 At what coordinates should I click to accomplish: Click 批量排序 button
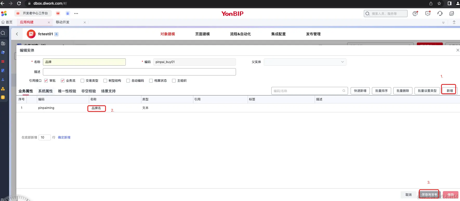pos(382,91)
